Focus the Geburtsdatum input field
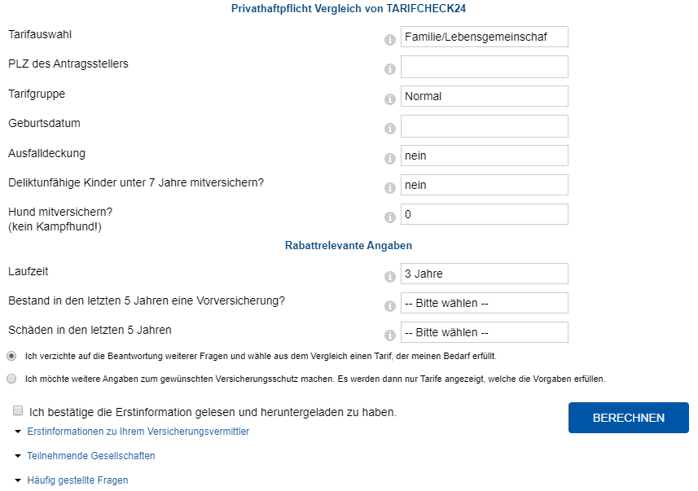Screen dimensions: 698x491 tap(484, 126)
